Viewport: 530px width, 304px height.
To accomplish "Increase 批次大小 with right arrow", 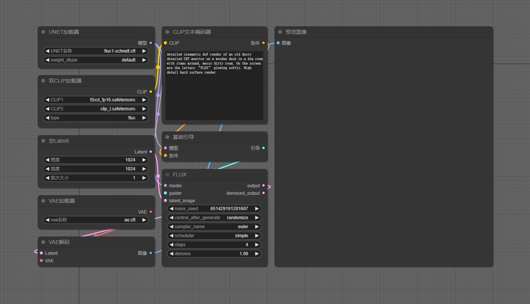I will point(144,178).
